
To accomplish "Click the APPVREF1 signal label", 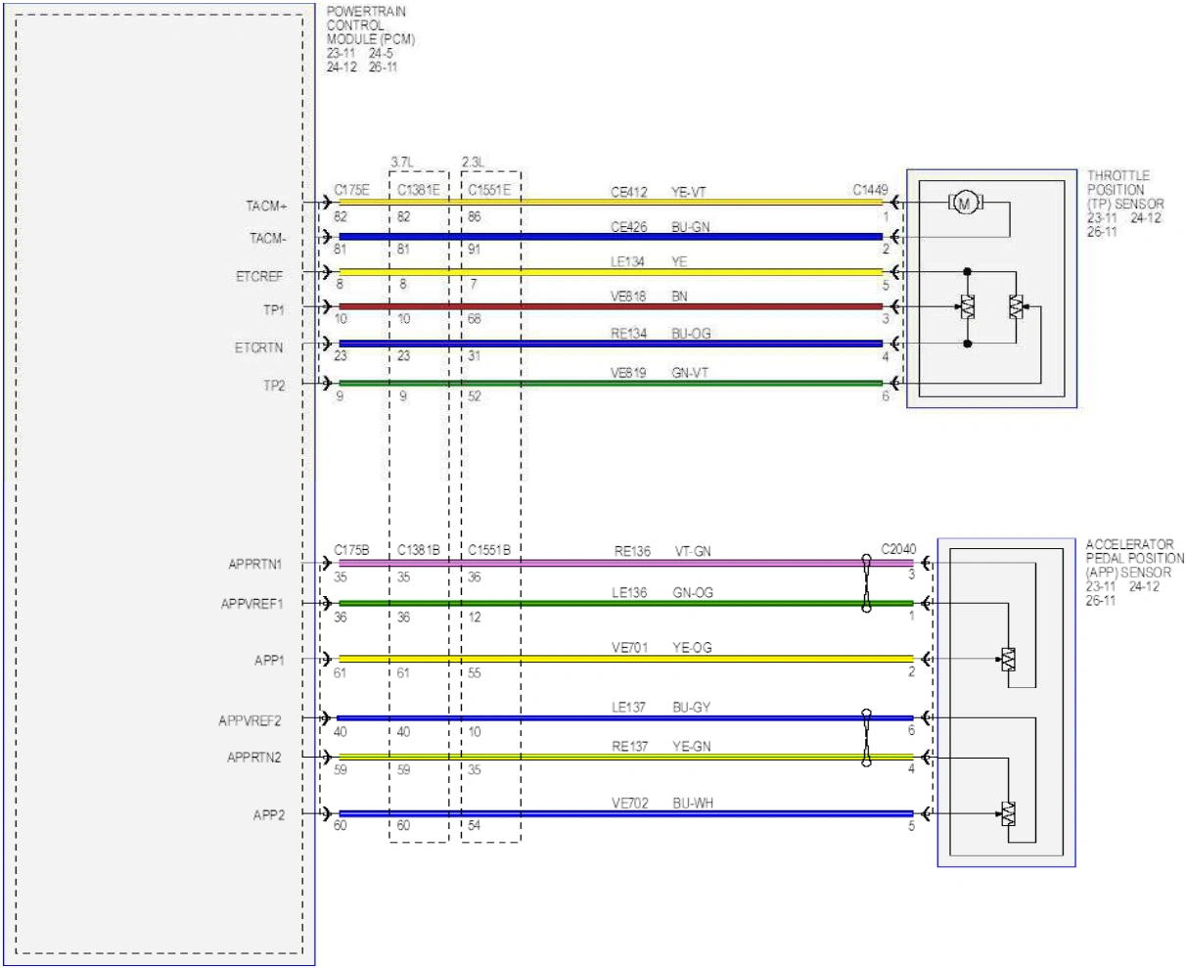I will click(251, 604).
